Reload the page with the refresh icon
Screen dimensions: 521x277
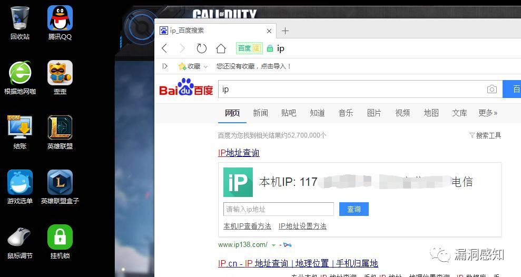point(201,48)
